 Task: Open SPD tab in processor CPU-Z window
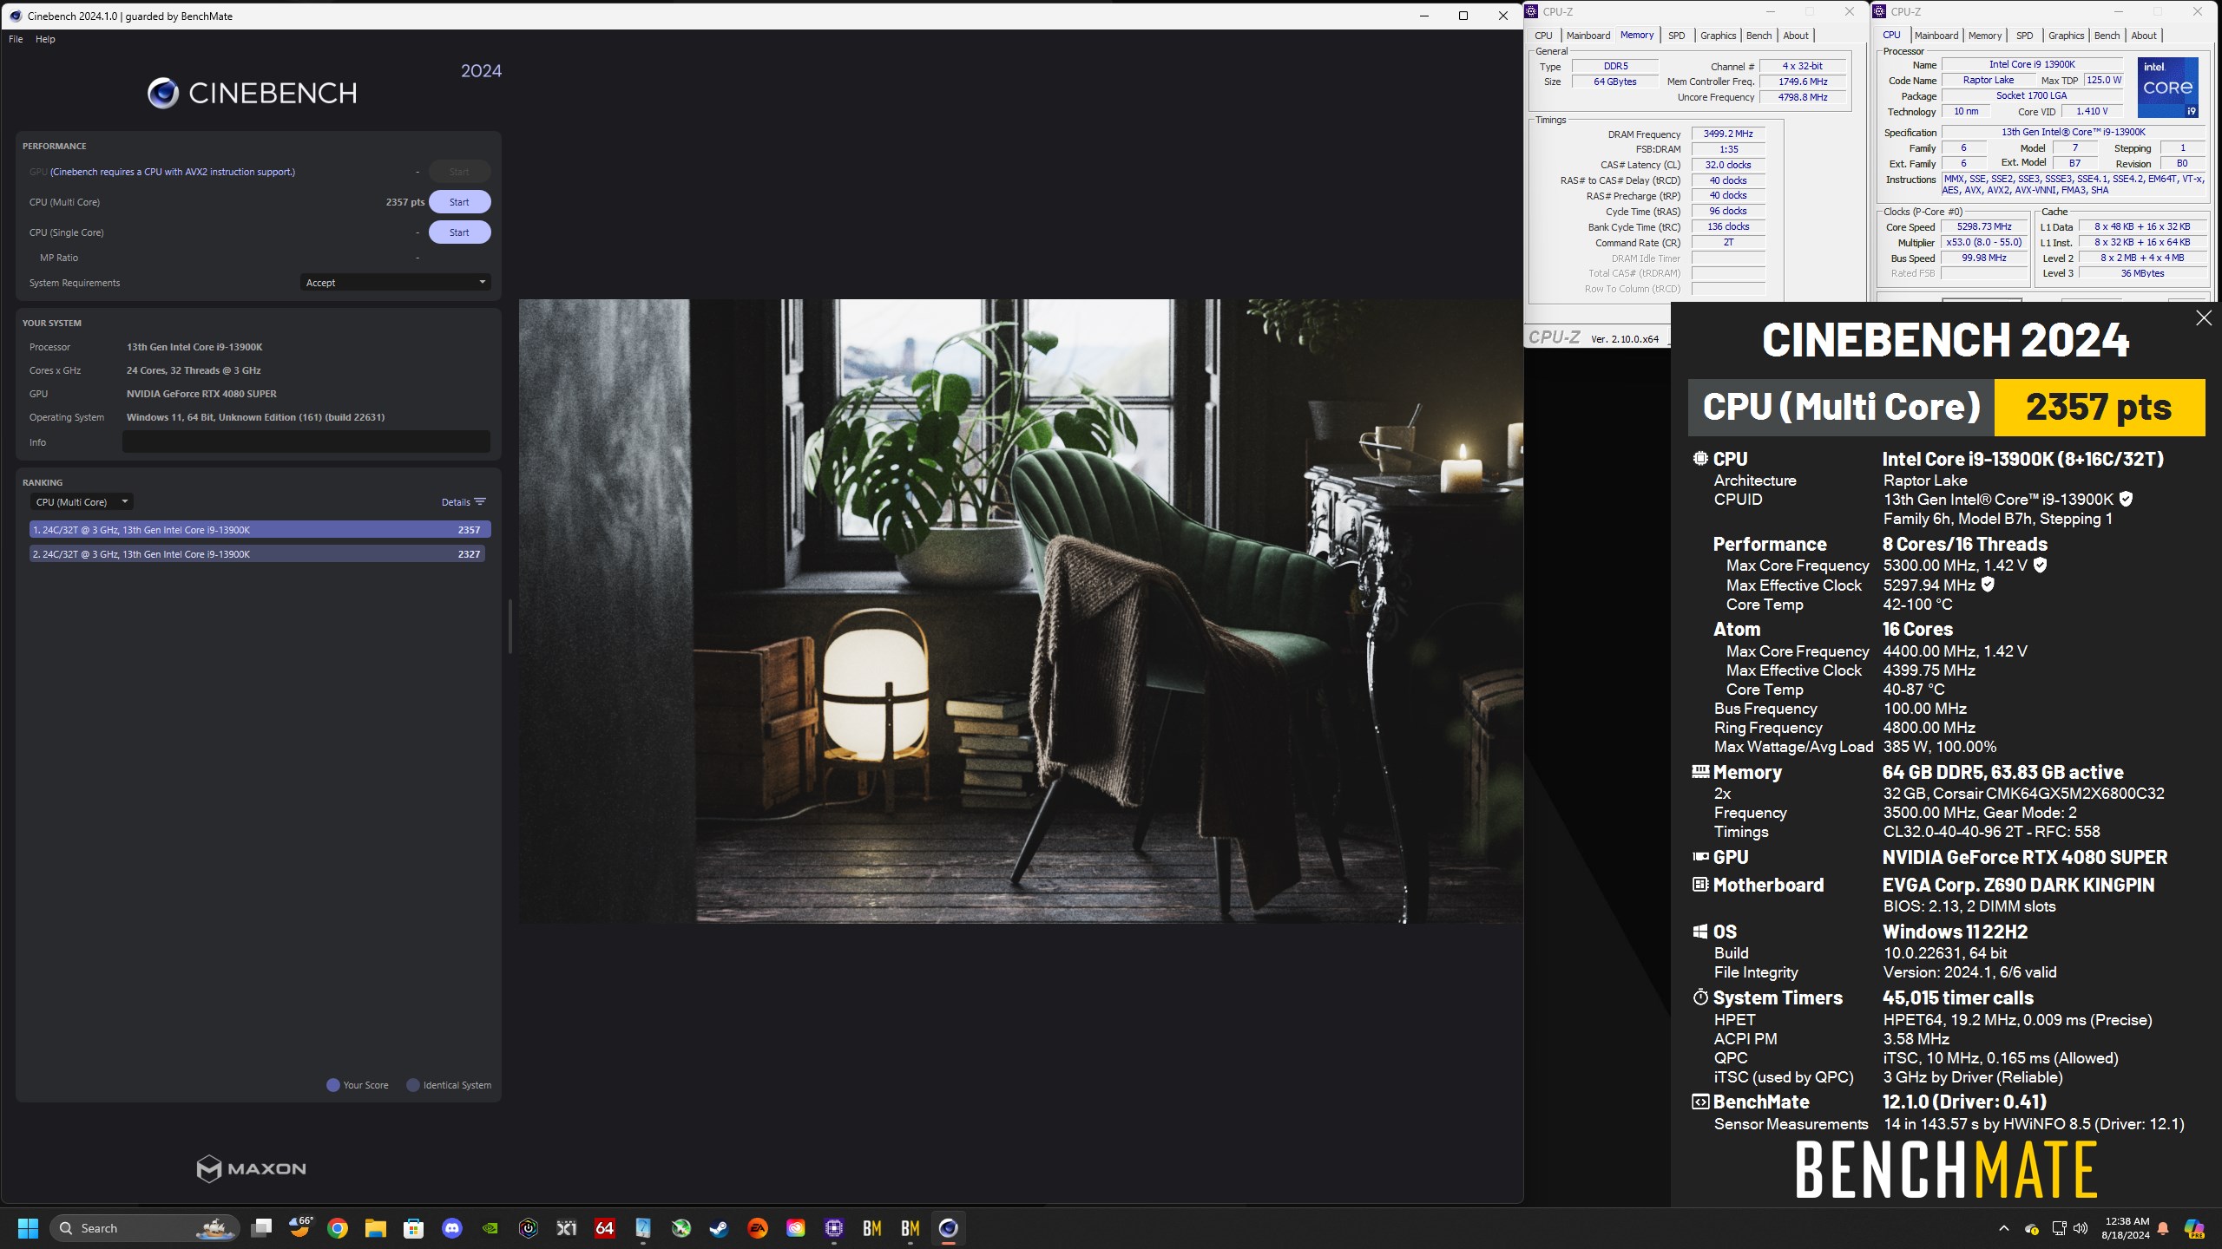point(2024,36)
